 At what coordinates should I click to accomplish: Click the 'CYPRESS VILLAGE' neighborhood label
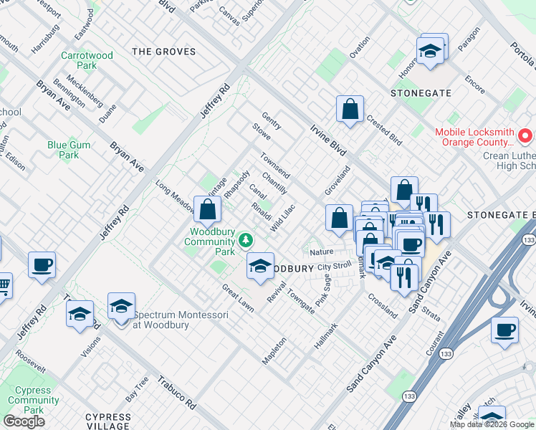point(108,421)
